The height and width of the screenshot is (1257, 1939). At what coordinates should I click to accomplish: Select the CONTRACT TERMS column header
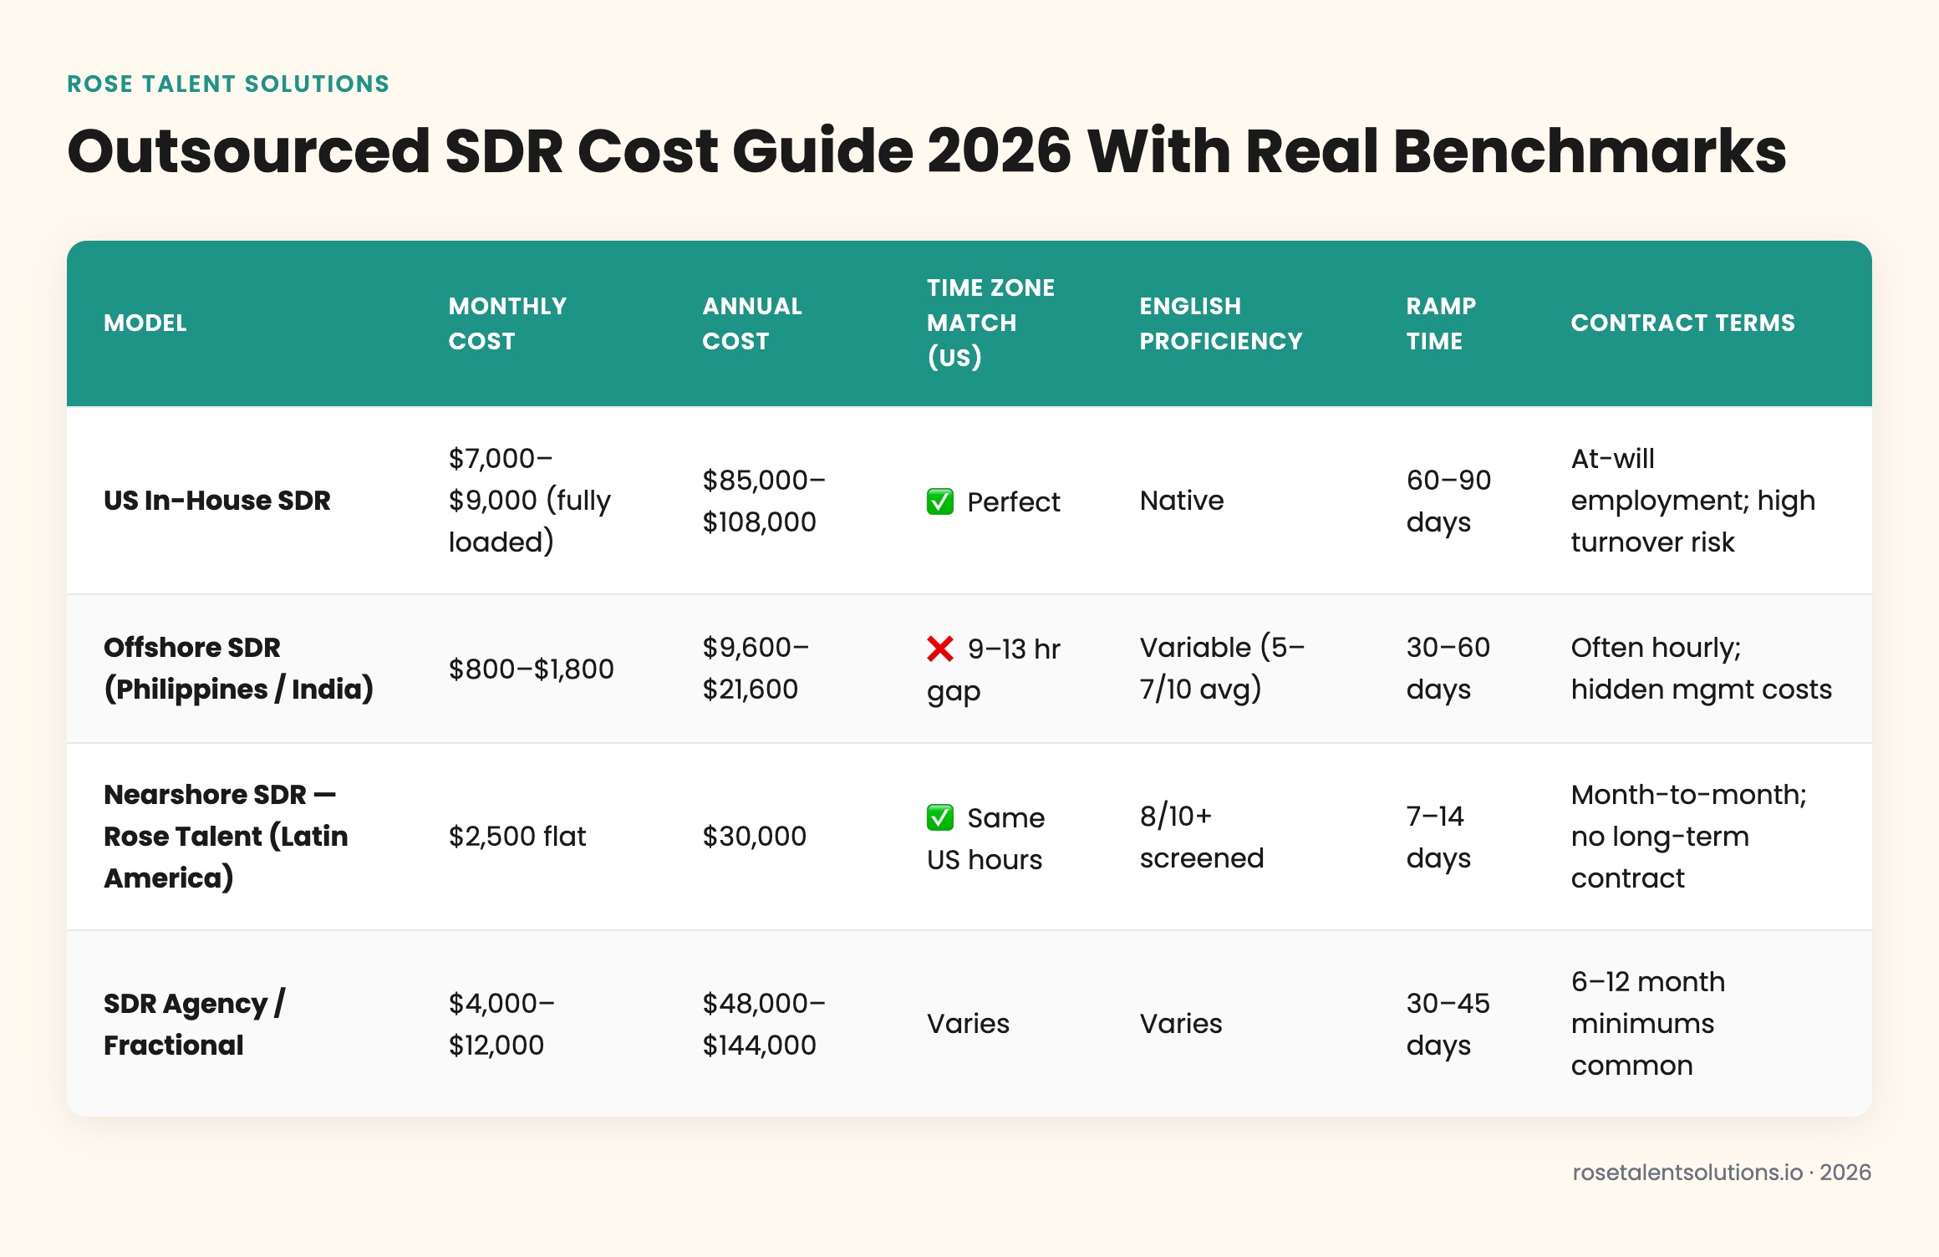pos(1682,323)
